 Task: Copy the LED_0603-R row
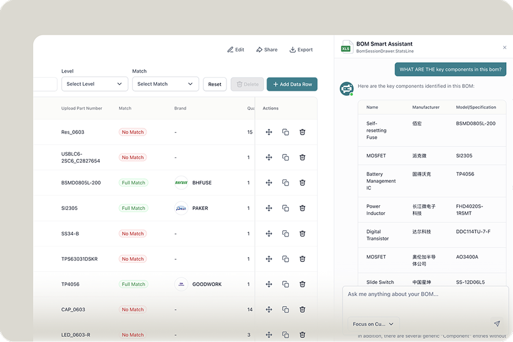coord(285,335)
